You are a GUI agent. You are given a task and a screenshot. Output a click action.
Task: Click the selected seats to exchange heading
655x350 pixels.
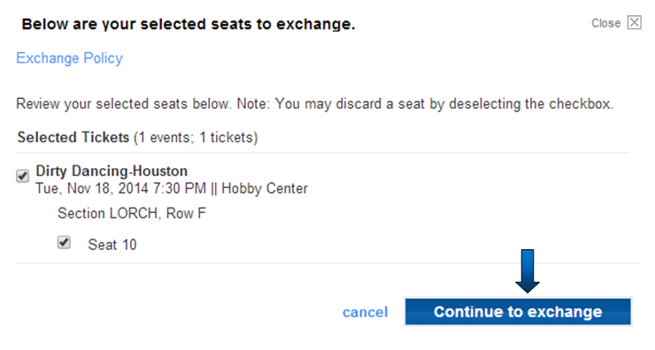pos(189,24)
